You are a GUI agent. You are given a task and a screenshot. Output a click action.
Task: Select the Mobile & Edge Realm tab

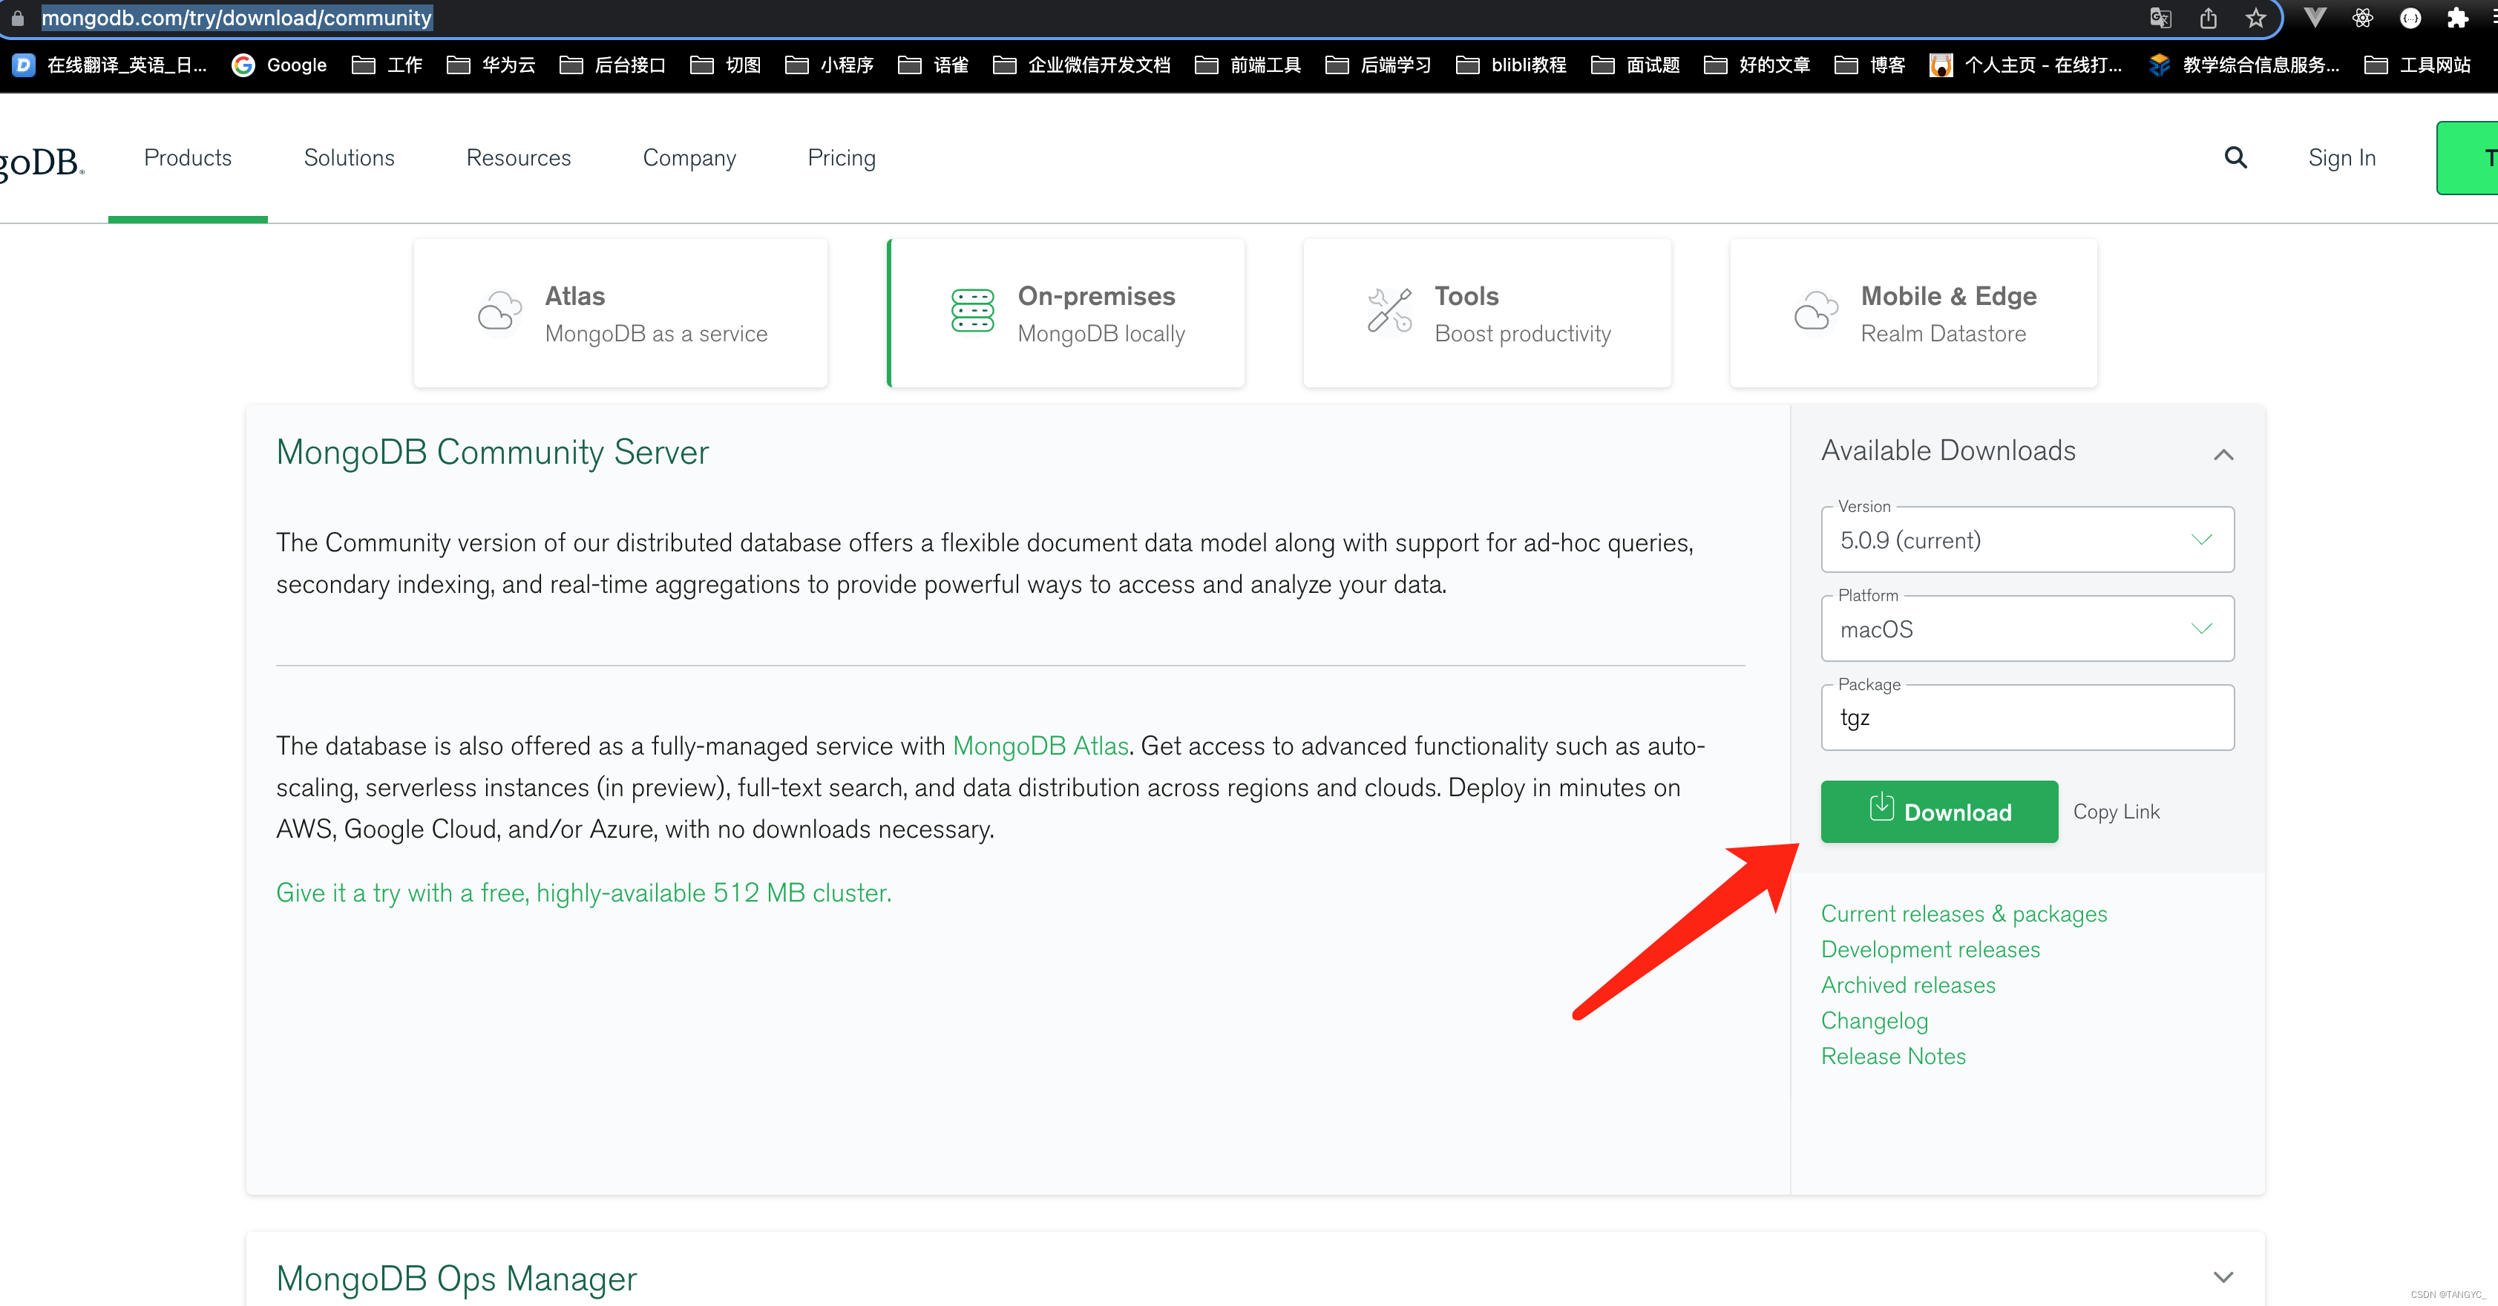pyautogui.click(x=1913, y=313)
